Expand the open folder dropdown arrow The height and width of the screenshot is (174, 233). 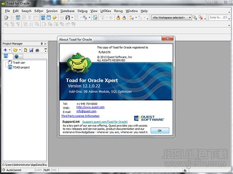coord(20,50)
